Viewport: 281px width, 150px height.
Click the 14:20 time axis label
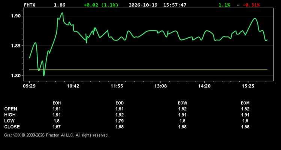click(204, 86)
